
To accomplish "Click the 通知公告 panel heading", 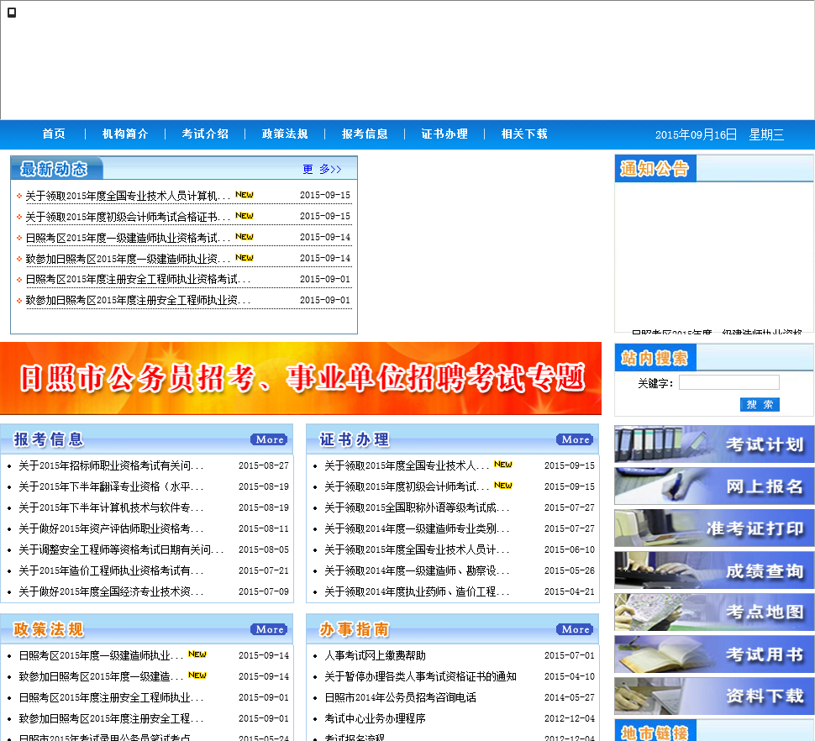I will (x=655, y=168).
